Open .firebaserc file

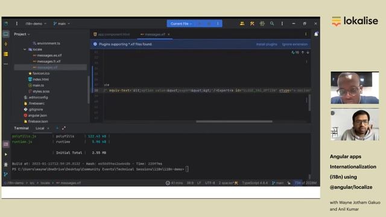click(34, 103)
